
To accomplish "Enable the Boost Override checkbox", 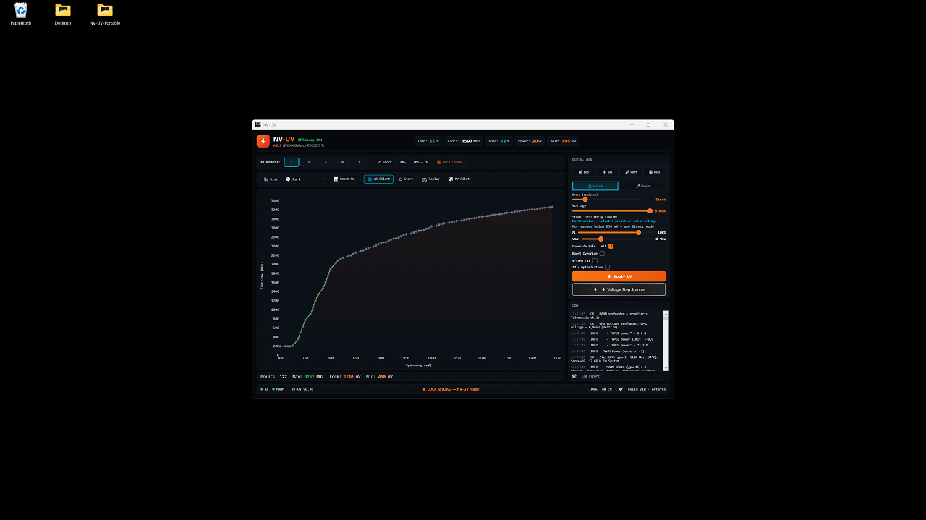I will 602,253.
